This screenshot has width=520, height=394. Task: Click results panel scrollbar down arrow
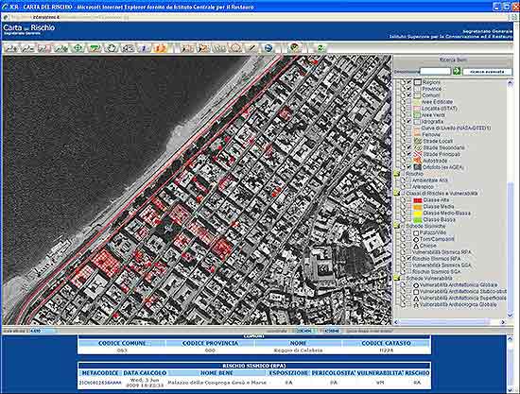click(x=511, y=389)
